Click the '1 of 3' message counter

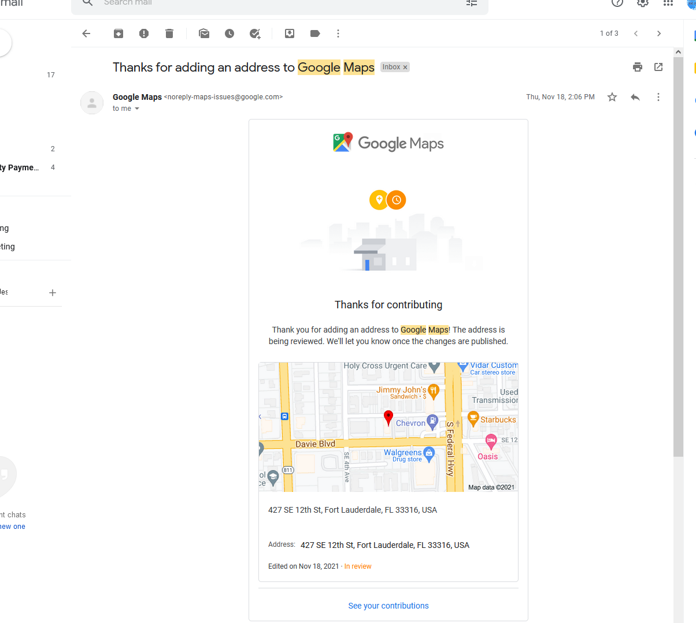point(609,33)
